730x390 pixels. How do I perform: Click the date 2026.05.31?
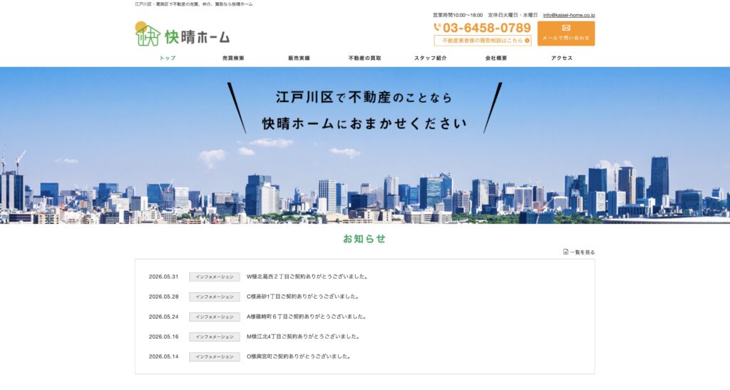point(163,277)
